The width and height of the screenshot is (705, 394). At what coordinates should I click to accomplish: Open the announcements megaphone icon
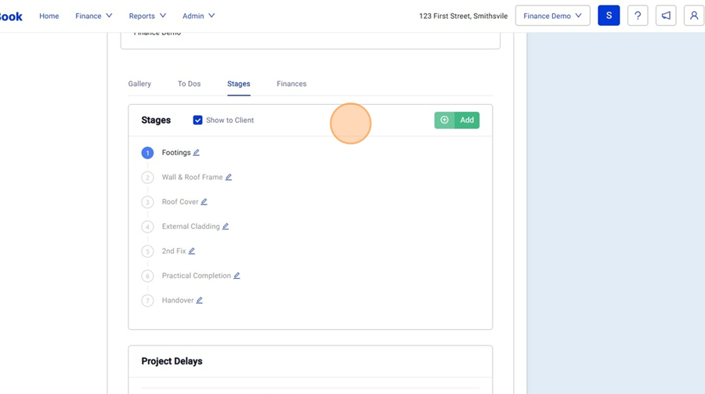pyautogui.click(x=666, y=16)
